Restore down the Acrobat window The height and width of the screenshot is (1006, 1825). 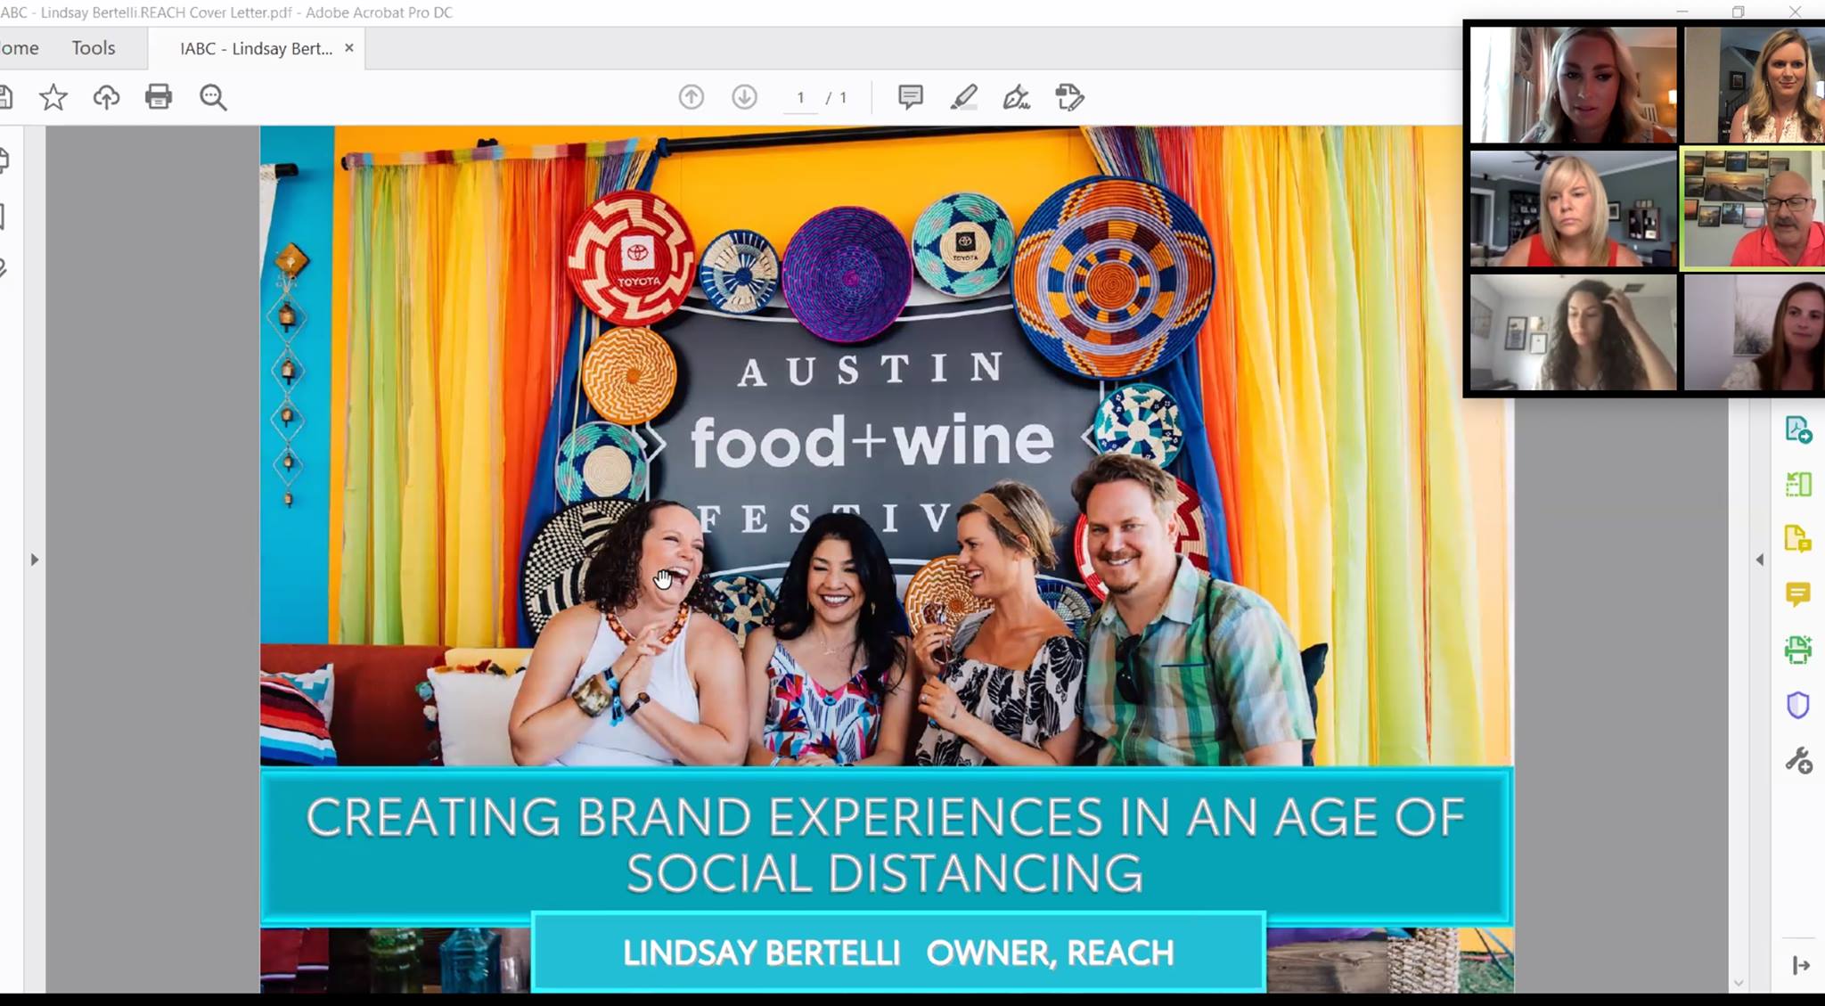coord(1739,12)
